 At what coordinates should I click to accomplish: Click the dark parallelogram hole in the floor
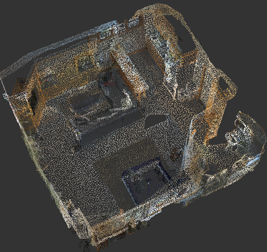click(155, 121)
